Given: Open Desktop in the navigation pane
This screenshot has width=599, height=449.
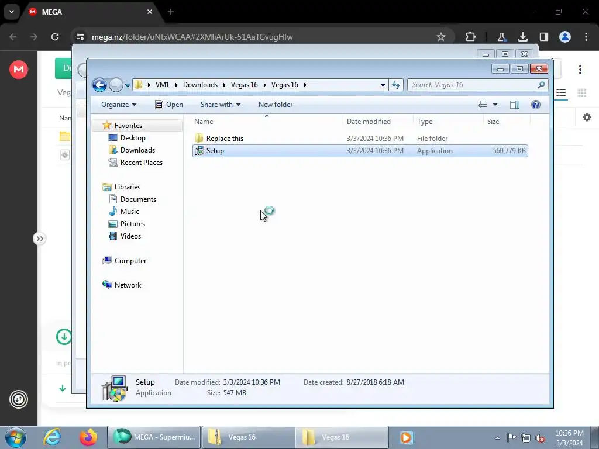Looking at the screenshot, I should 133,138.
